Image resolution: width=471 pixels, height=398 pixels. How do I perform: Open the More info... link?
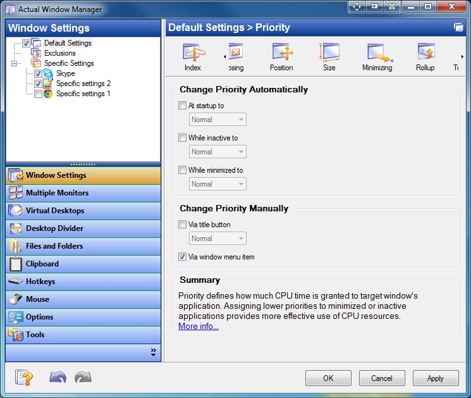tap(199, 326)
